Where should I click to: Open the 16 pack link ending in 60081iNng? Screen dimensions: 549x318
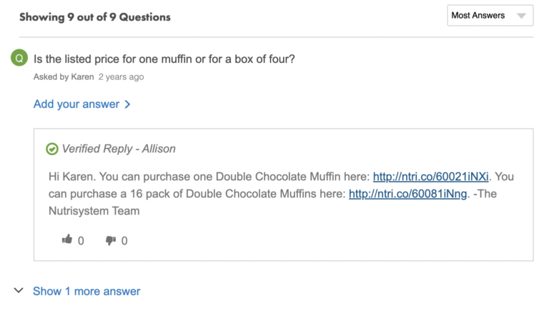(407, 194)
